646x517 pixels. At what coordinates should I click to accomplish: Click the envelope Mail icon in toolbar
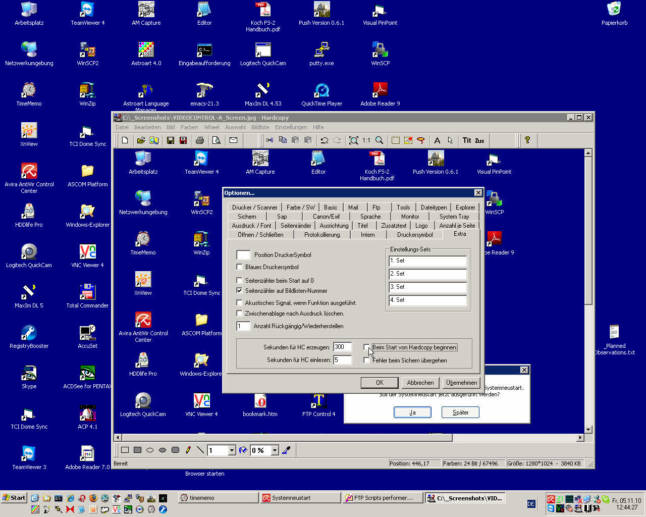pyautogui.click(x=233, y=140)
